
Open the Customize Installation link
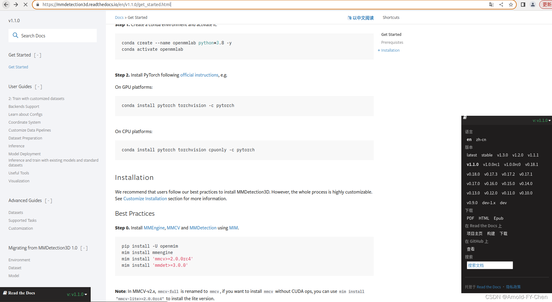(145, 199)
